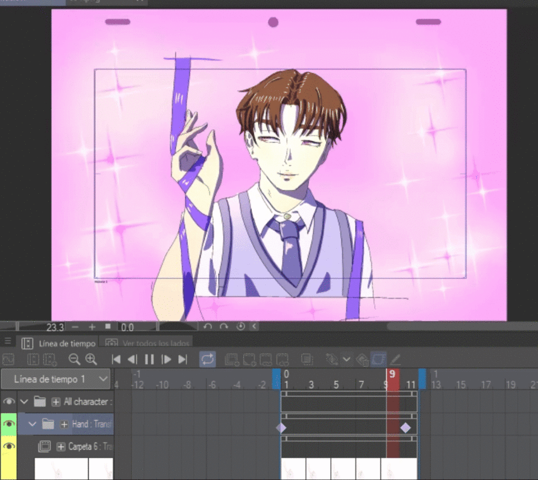
Task: Click the delete specified cels icon
Action: pos(282,360)
